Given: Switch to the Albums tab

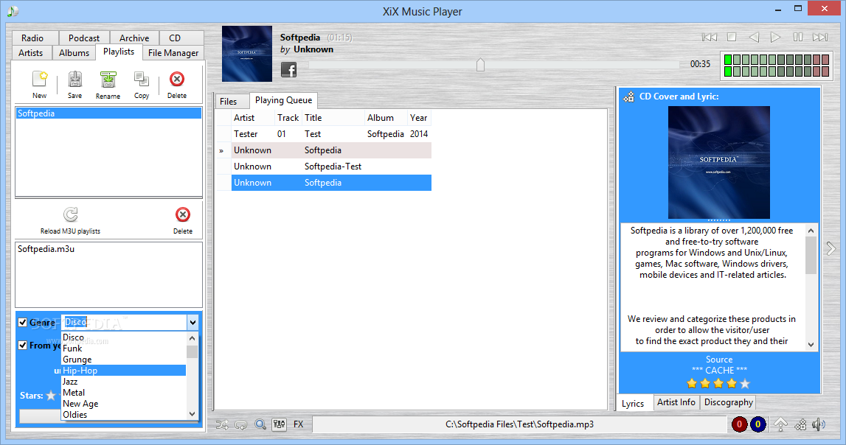Looking at the screenshot, I should click(x=74, y=53).
